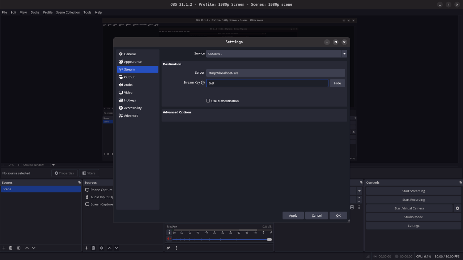Click Settings button in Controls dock
The height and width of the screenshot is (260, 463).
point(413,226)
